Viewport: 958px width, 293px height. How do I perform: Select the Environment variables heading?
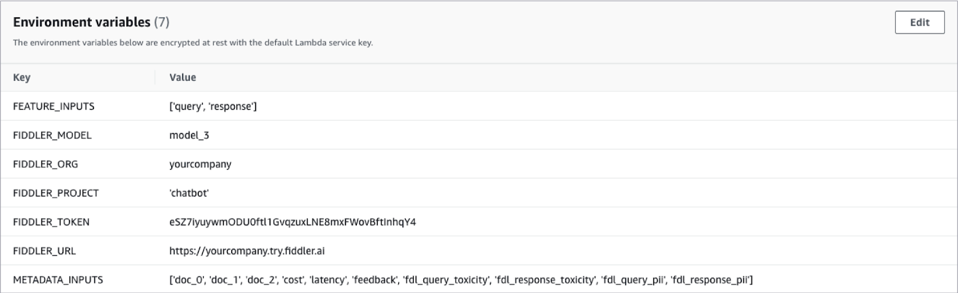pyautogui.click(x=81, y=22)
